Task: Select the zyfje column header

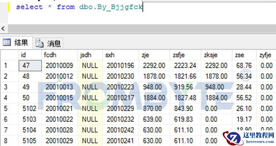Action: [x=266, y=55]
